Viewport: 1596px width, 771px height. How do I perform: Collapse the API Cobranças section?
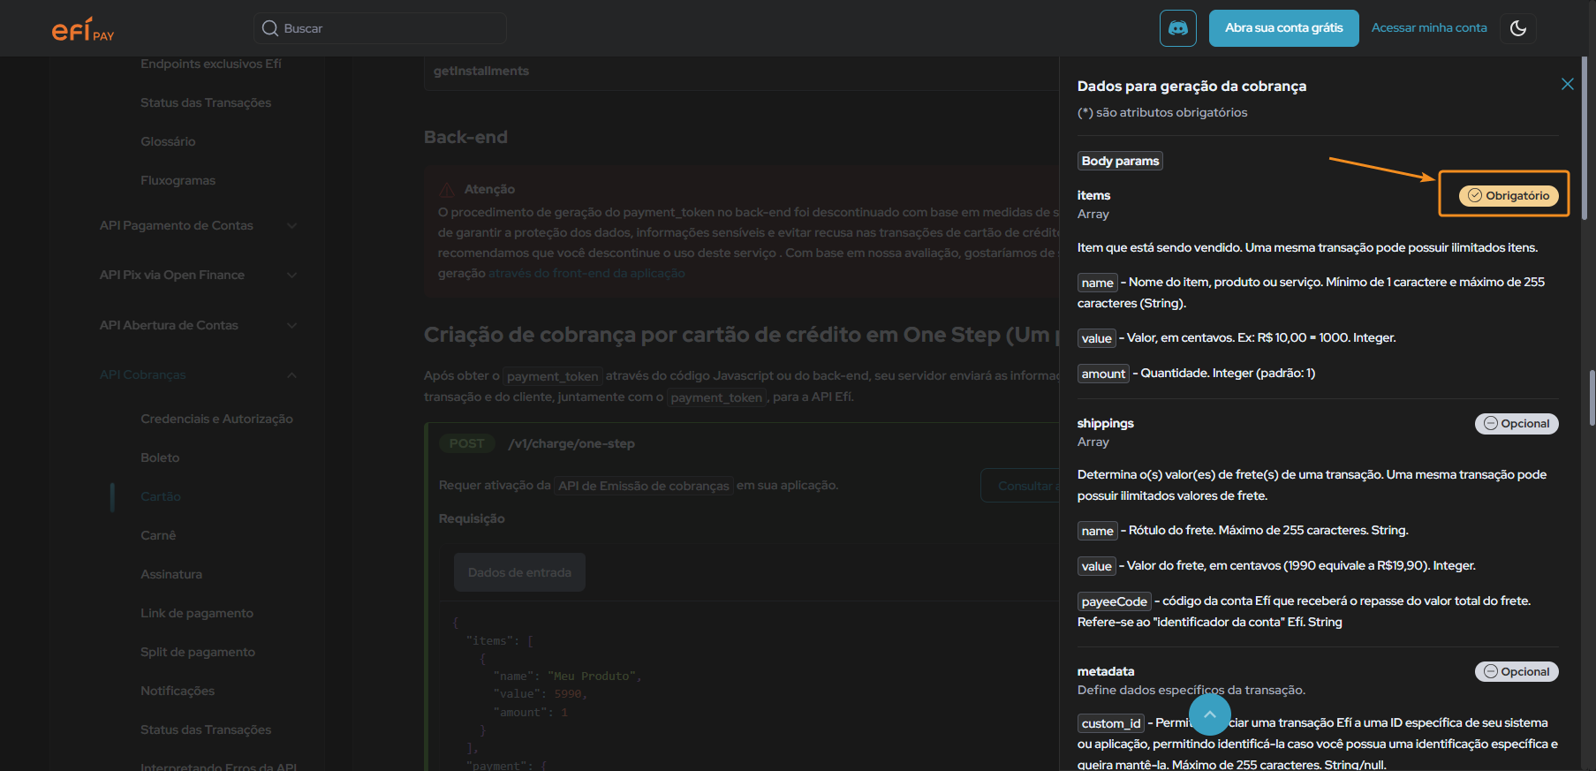pos(291,375)
